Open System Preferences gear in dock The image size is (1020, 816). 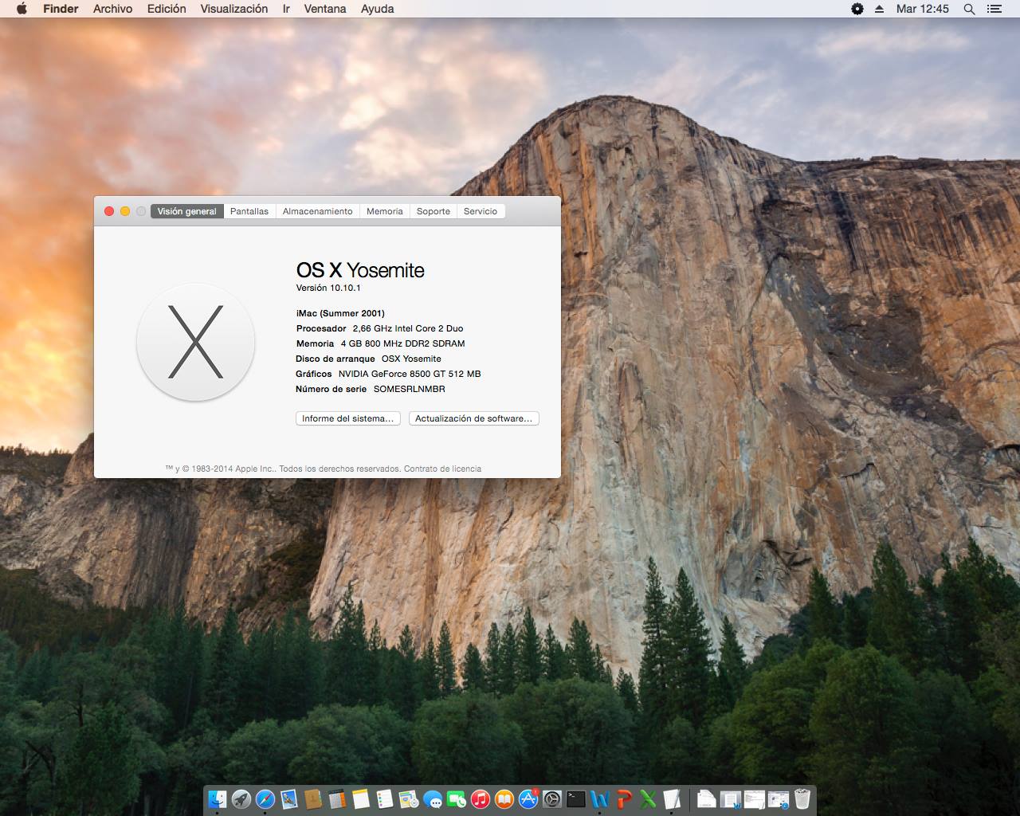point(552,798)
